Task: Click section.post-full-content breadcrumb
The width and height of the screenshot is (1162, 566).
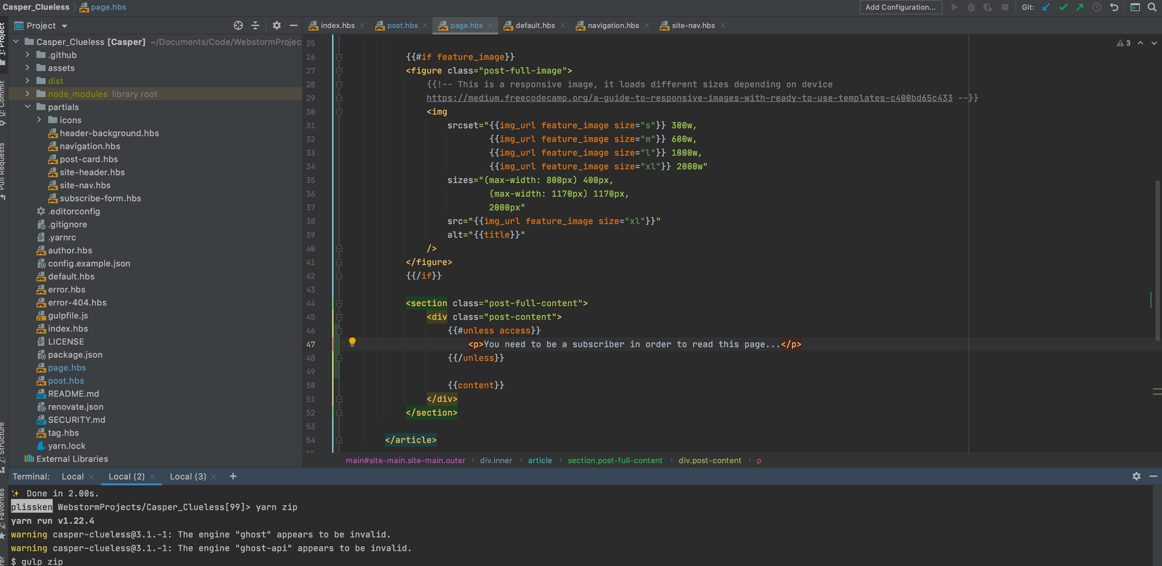Action: click(x=615, y=461)
